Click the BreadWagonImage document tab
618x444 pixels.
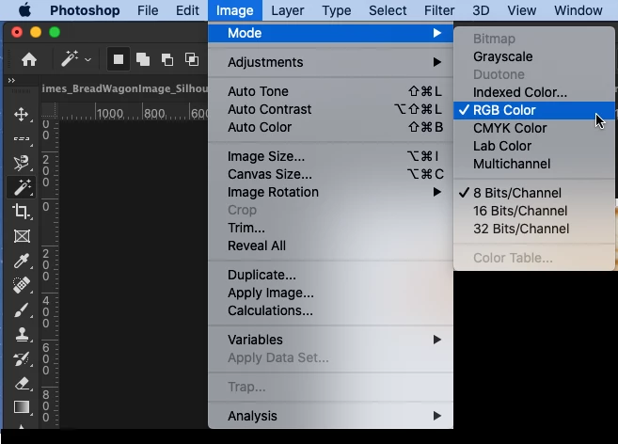[124, 88]
